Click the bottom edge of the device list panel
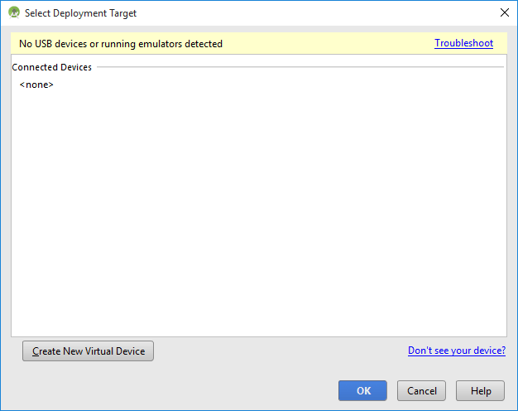 tap(258, 336)
